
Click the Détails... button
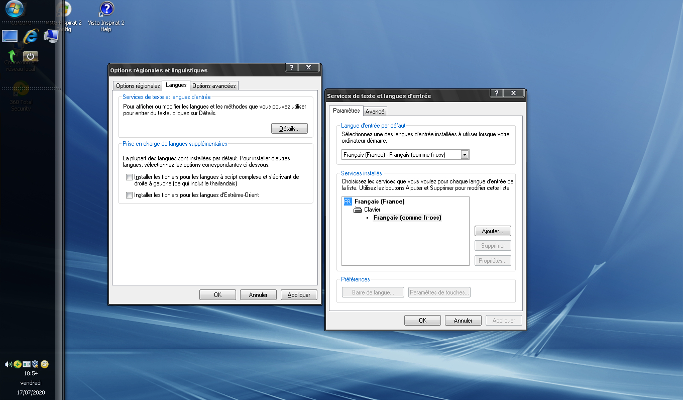tap(289, 129)
